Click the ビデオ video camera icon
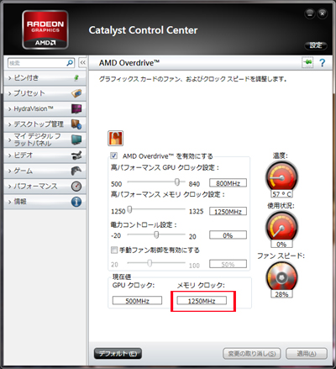Screen dimensions: 336x369 point(76,156)
